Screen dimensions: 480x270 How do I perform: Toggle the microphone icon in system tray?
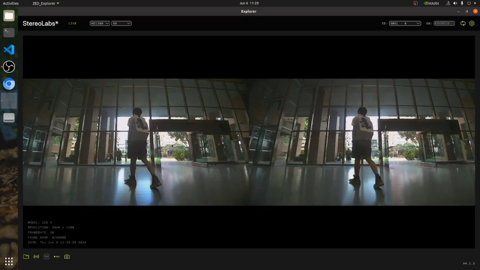[462, 3]
